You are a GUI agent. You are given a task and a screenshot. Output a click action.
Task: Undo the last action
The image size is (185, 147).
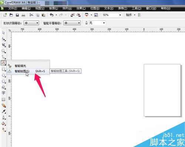(x=52, y=15)
